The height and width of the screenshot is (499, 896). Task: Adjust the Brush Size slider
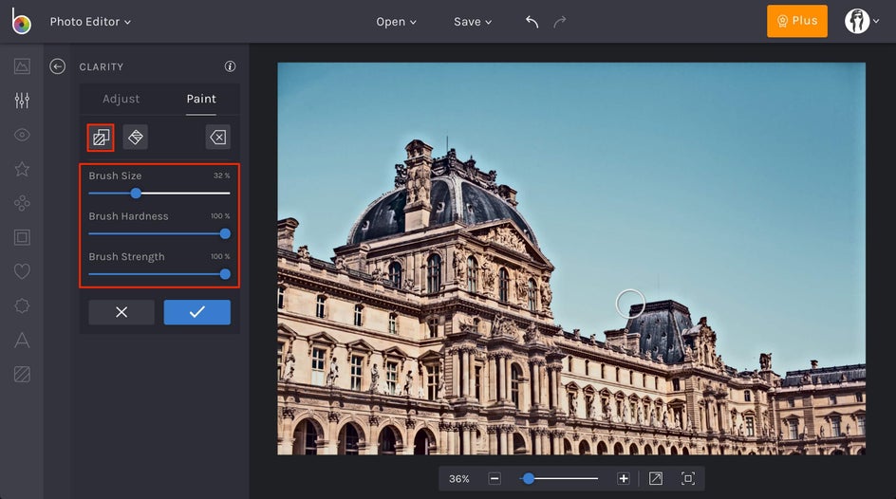click(159, 193)
